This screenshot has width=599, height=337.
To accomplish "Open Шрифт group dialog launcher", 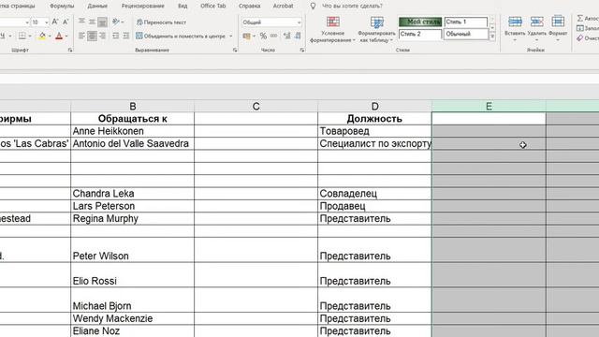I will [70, 50].
